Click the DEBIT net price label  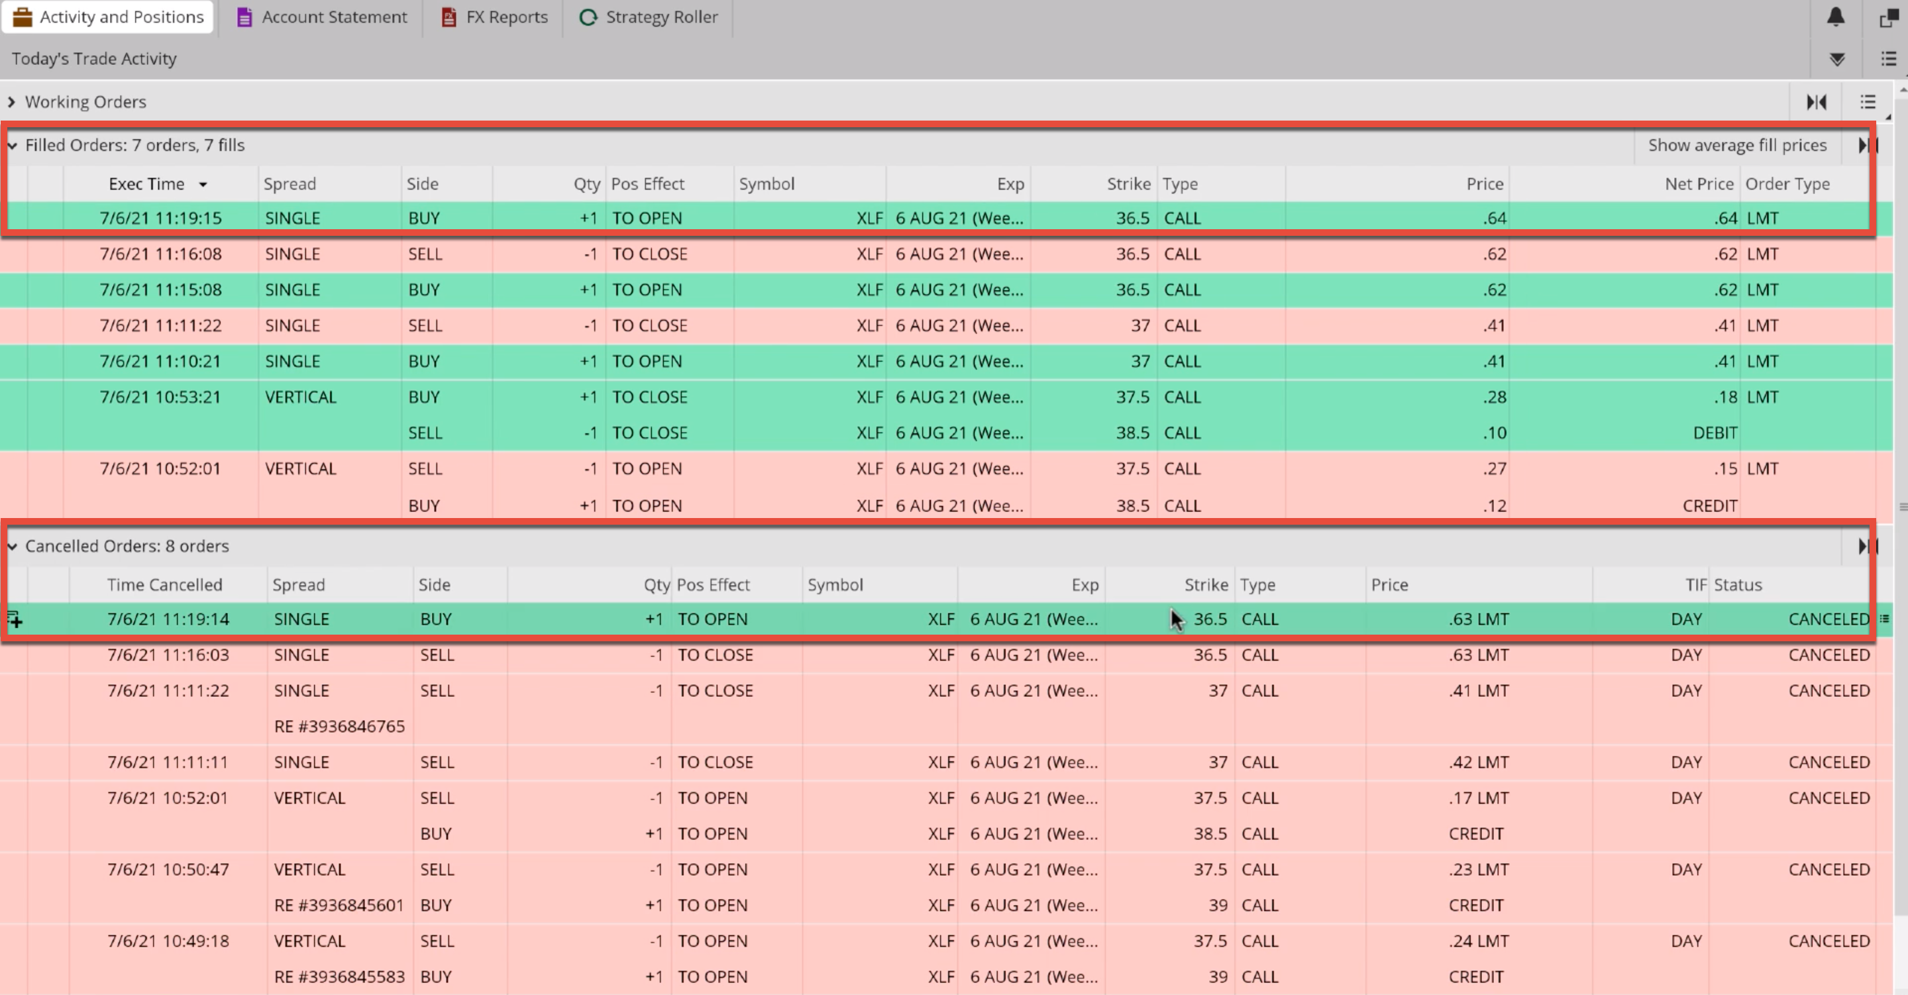(1714, 433)
